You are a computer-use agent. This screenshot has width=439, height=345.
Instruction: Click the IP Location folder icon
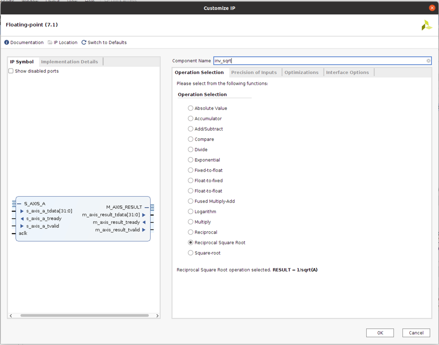50,43
